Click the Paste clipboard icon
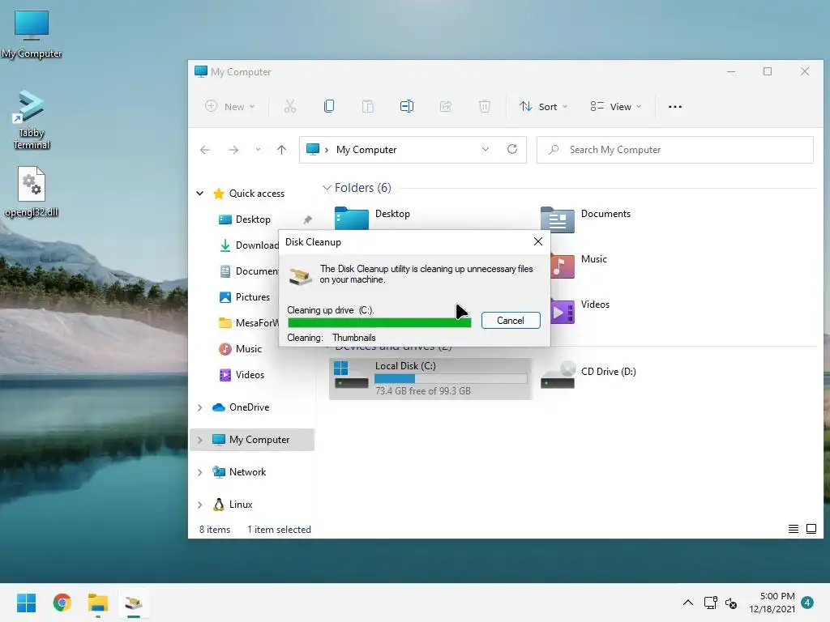 click(367, 106)
